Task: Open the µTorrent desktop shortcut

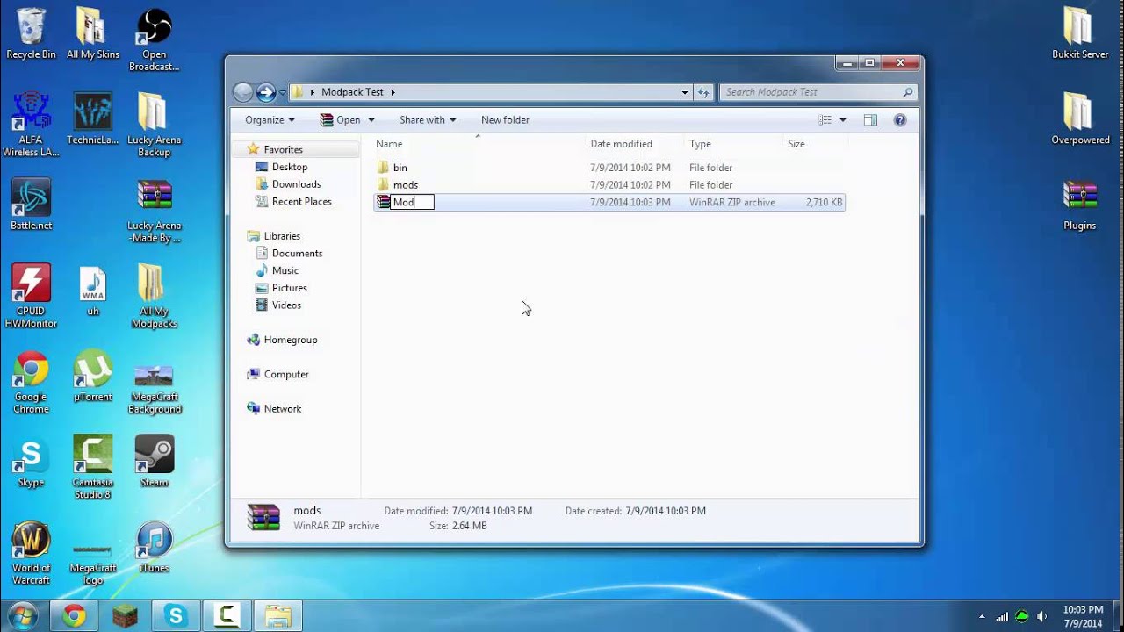Action: (93, 377)
